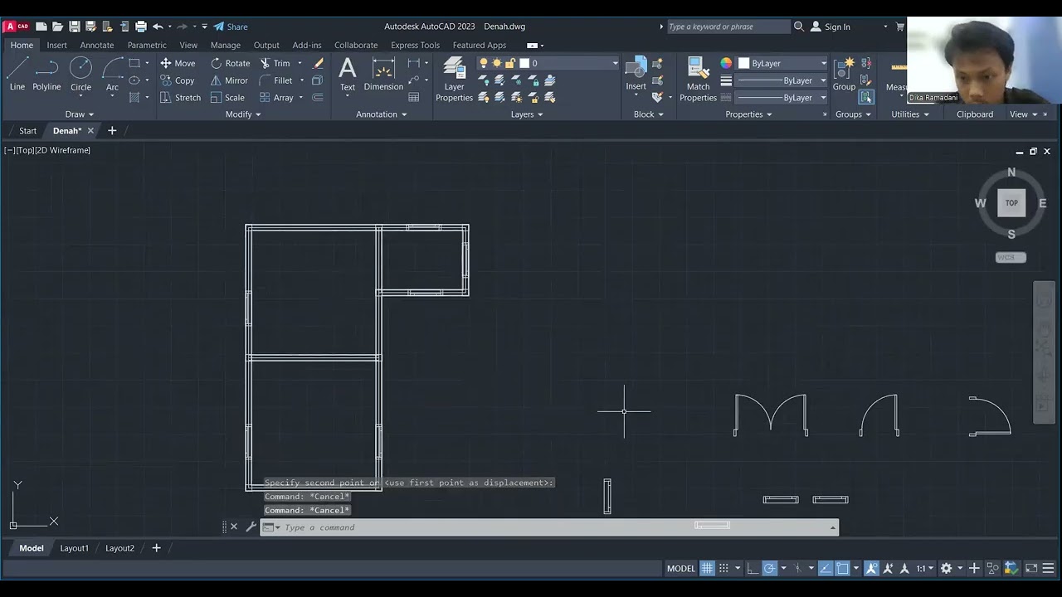Activate the Circle tool

80,74
